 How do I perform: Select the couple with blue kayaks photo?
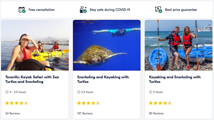[178, 45]
